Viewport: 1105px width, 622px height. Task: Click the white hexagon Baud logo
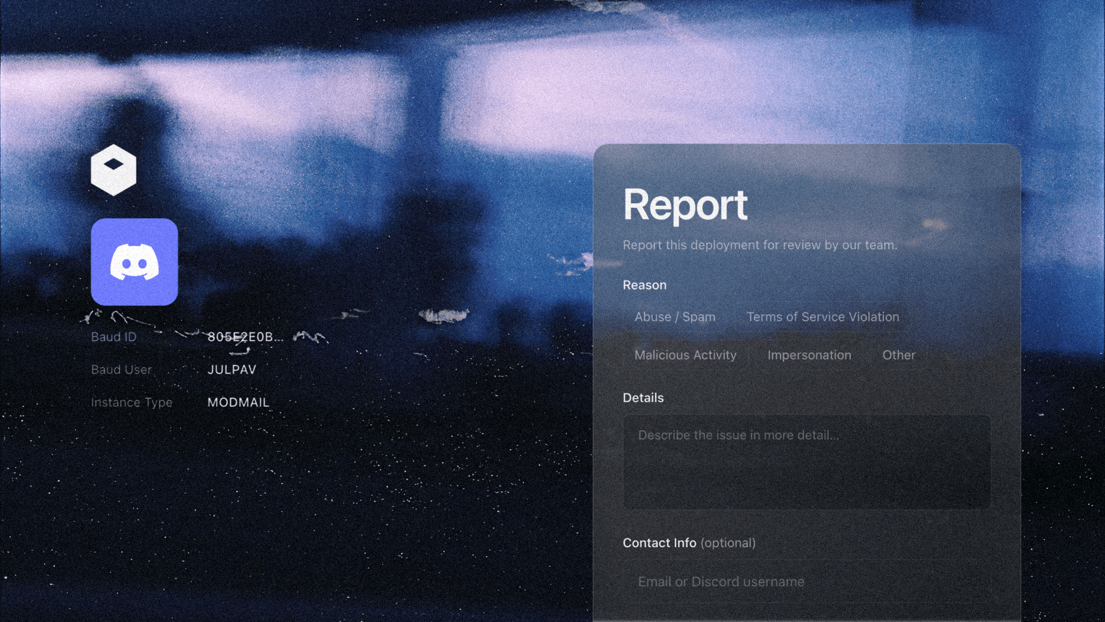pos(113,170)
